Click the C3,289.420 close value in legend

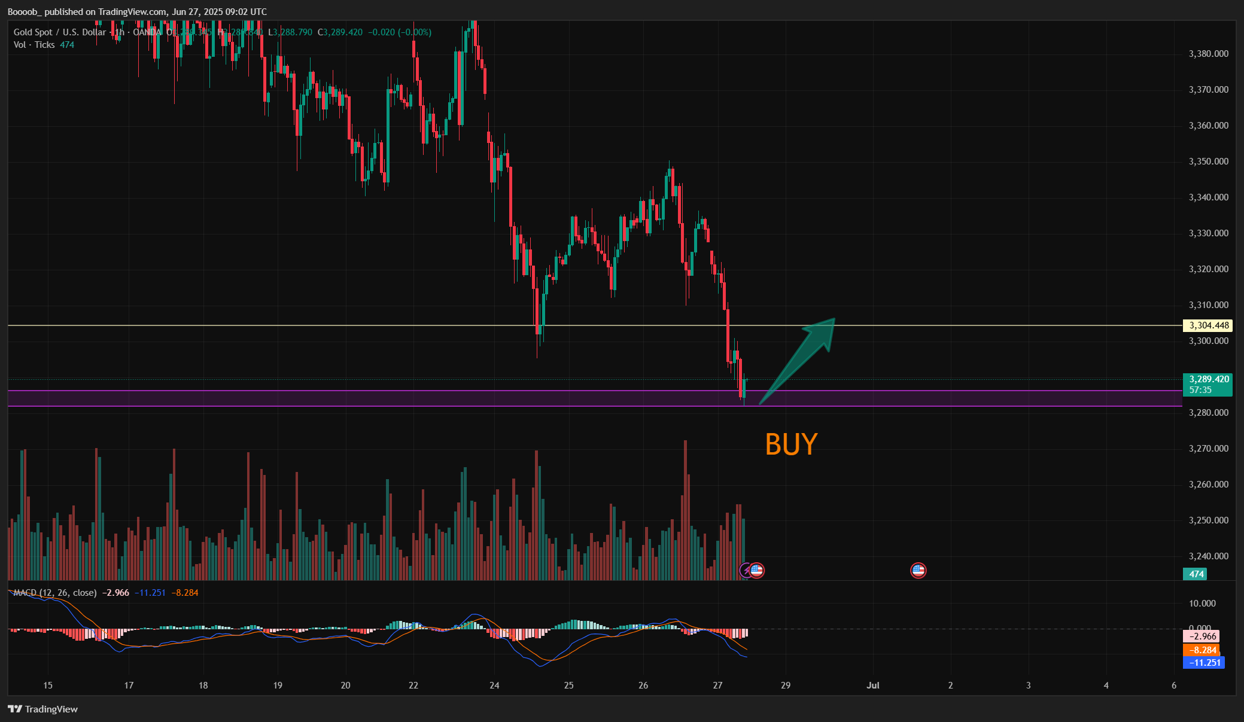340,32
